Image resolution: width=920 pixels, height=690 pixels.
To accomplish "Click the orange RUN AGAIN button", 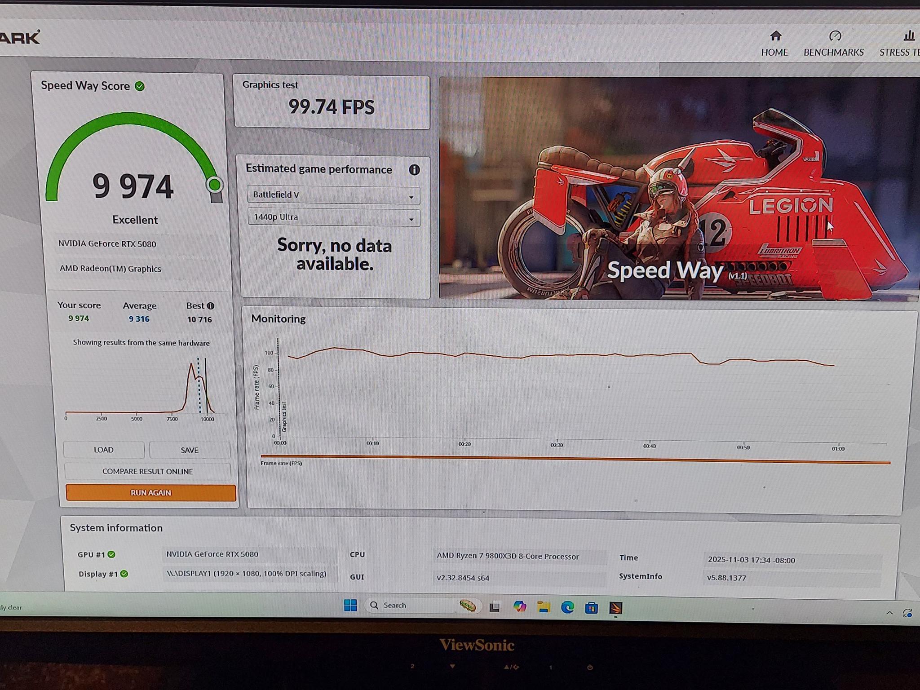I will pos(151,493).
